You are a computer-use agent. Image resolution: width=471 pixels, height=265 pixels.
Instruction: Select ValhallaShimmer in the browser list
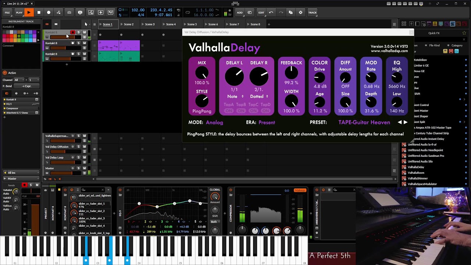pos(418,179)
